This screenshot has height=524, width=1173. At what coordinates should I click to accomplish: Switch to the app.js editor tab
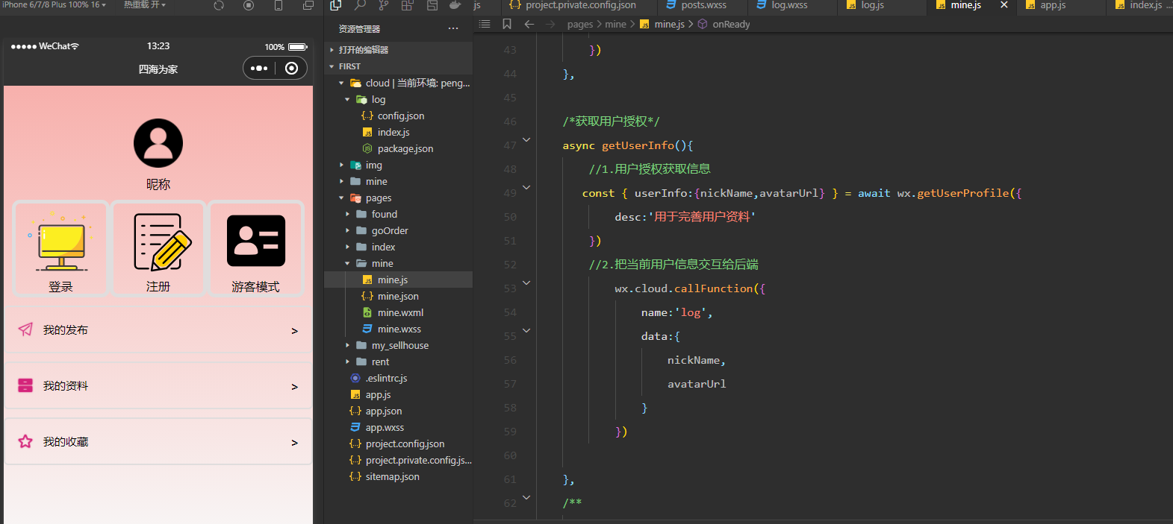1053,5
